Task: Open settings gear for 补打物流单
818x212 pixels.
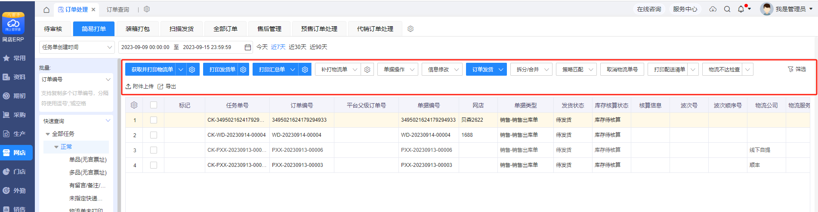Action: [x=367, y=69]
